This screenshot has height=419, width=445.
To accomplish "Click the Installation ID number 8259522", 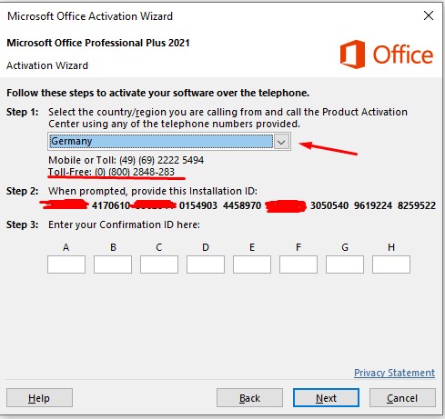I will click(x=417, y=205).
